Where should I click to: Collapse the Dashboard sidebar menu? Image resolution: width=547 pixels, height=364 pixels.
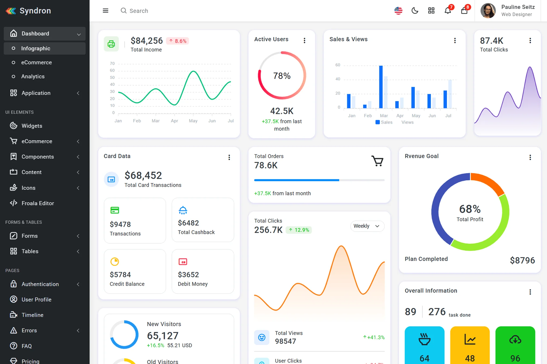(45, 34)
